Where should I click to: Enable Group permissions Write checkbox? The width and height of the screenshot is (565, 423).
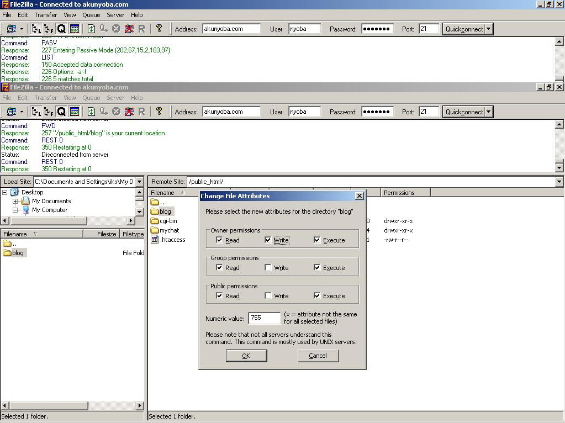click(268, 267)
